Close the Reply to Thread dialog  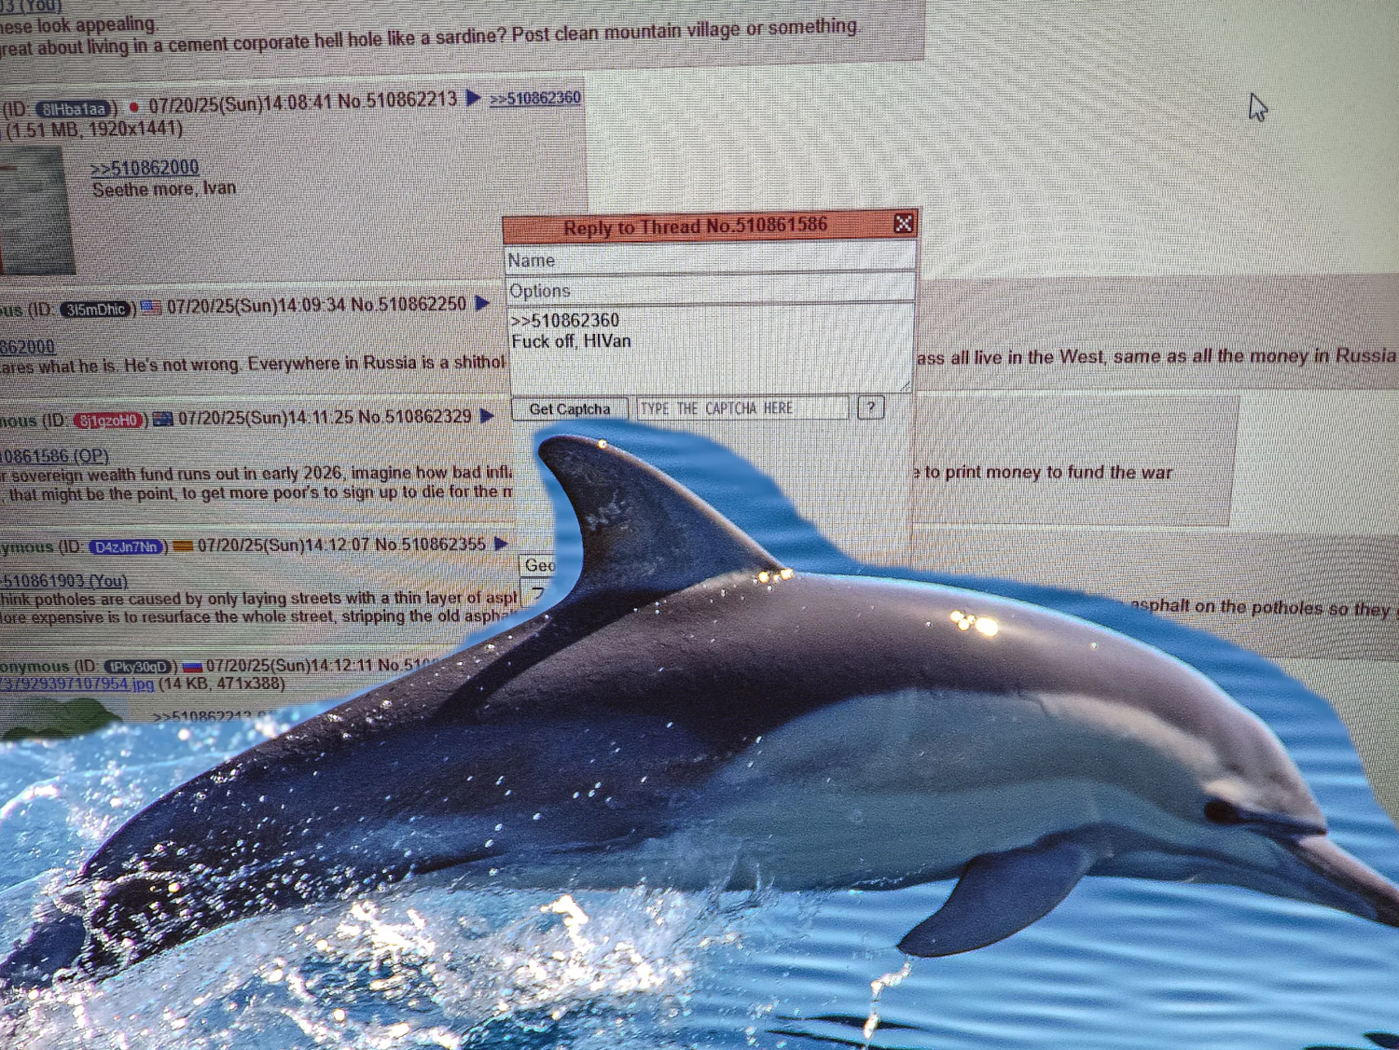tap(903, 223)
